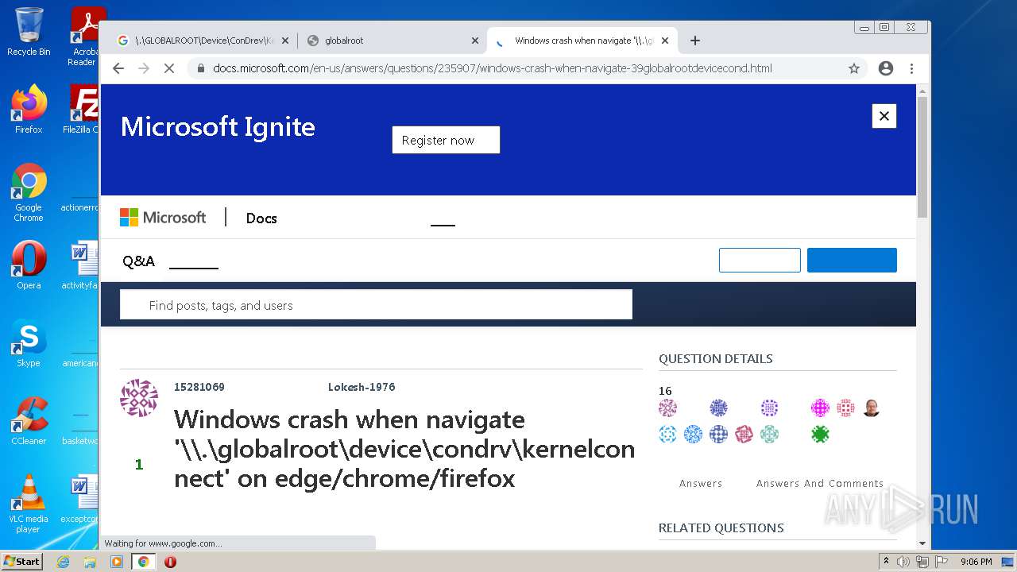Open File Explorer taskbar icon
Image resolution: width=1017 pixels, height=572 pixels.
click(x=90, y=562)
